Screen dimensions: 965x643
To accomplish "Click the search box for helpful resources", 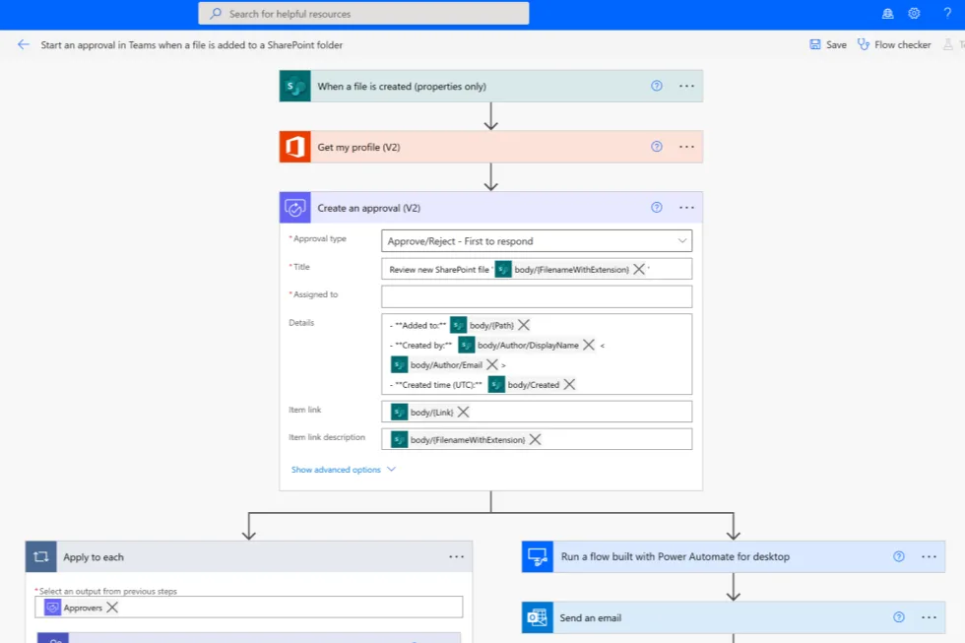I will (364, 14).
